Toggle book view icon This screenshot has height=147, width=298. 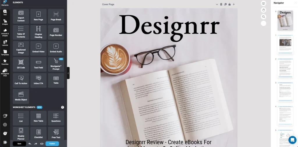click(x=263, y=3)
